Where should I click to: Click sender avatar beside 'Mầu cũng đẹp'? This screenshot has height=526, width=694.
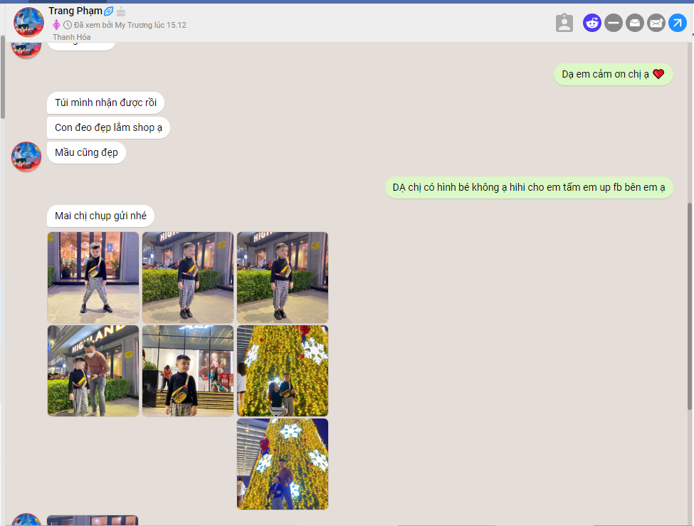coord(26,157)
